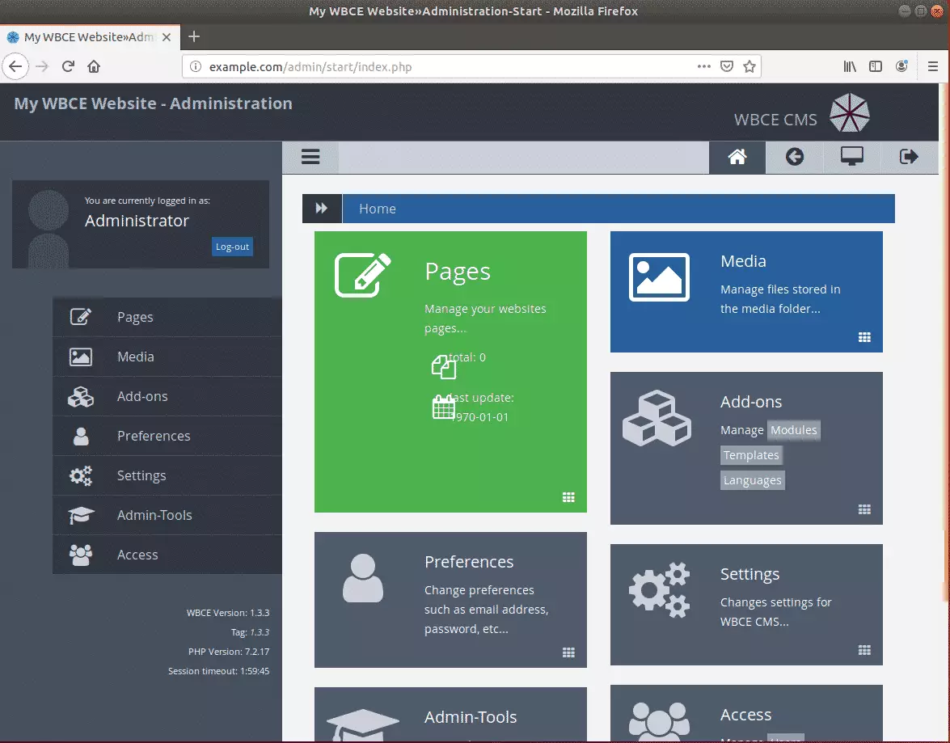
Task: Save page to Pocket icon
Action: pyautogui.click(x=726, y=66)
